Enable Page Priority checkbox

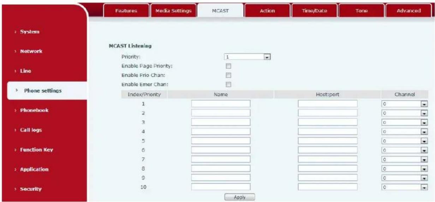tap(228, 66)
